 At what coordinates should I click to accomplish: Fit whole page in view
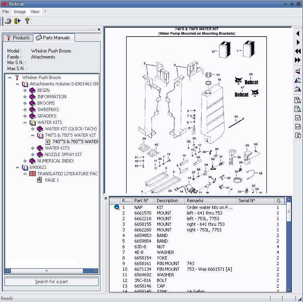pos(298,118)
